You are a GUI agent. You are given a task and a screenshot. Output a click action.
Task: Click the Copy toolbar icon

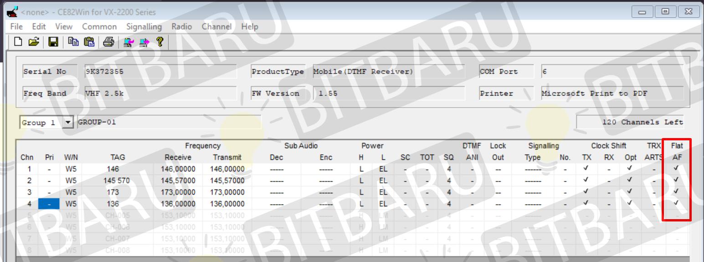[x=73, y=42]
